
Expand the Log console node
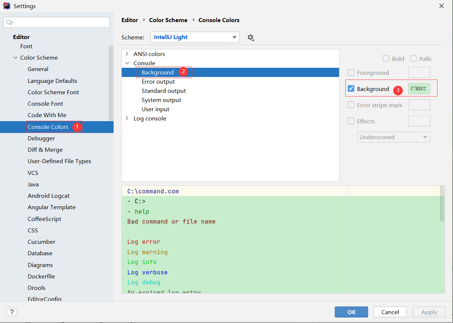(127, 118)
